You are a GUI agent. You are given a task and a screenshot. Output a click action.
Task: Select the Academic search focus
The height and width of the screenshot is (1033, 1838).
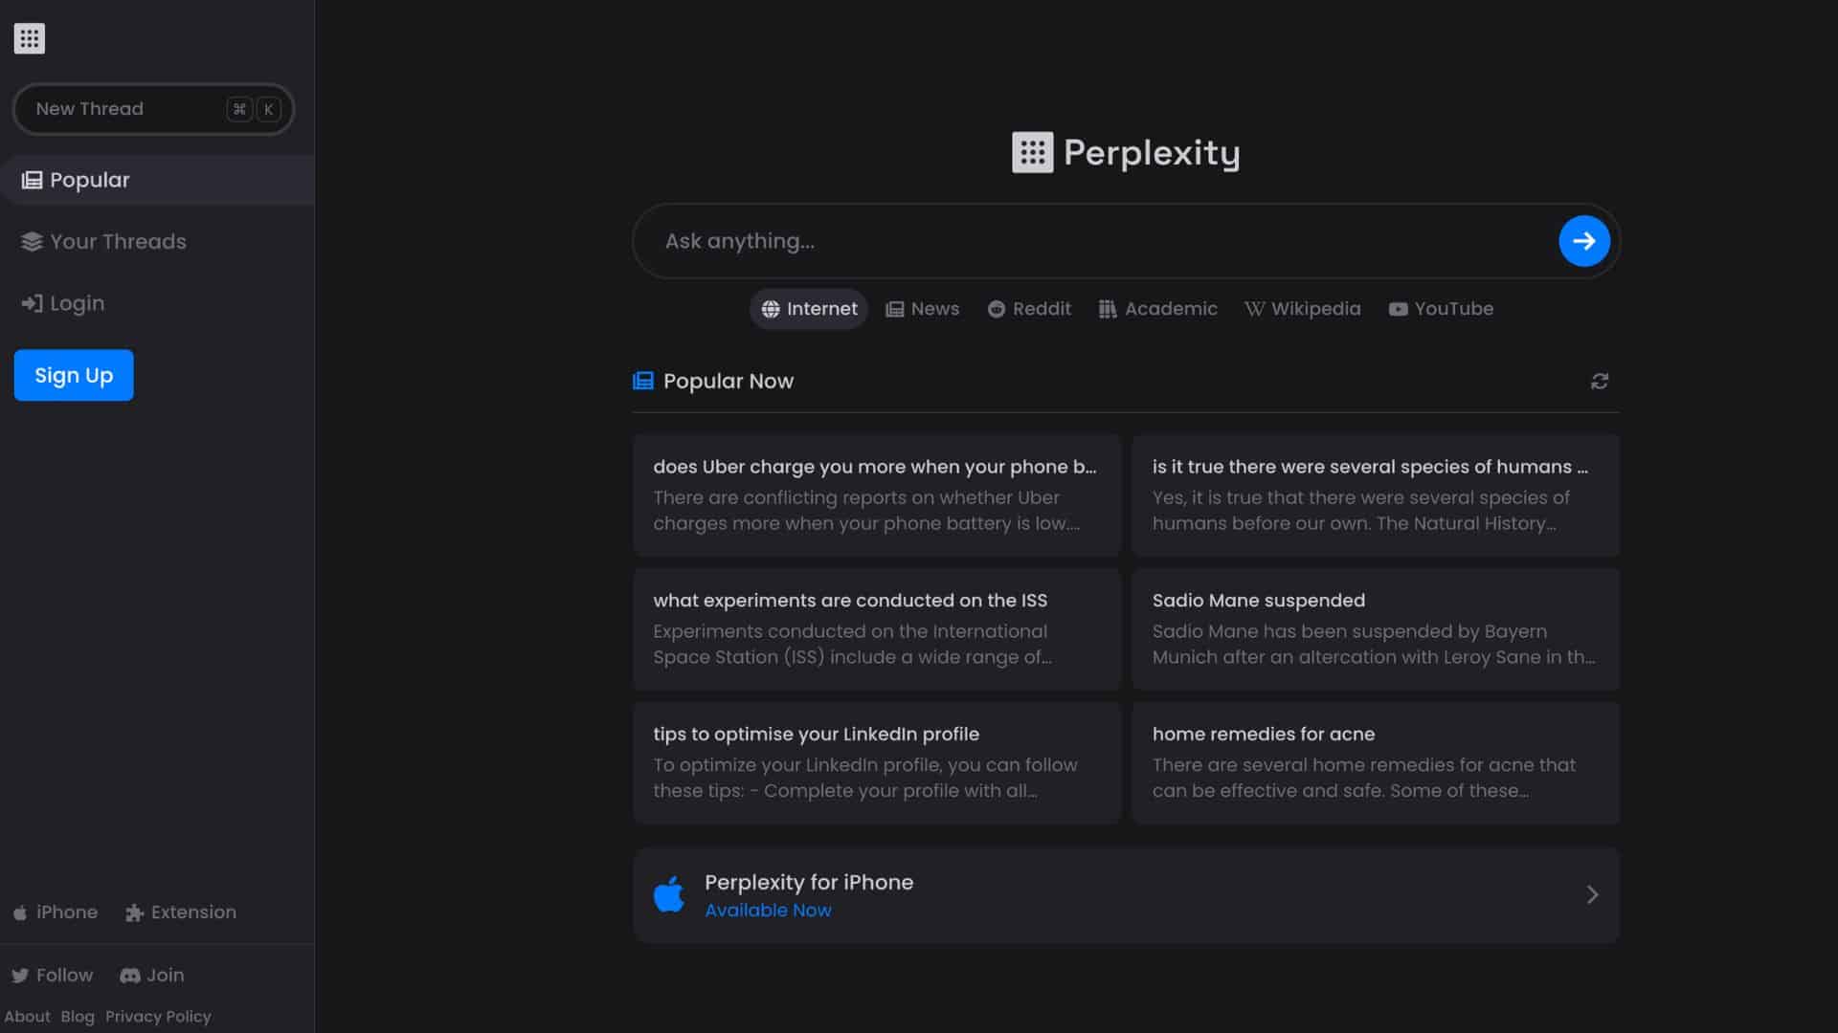click(x=1158, y=309)
